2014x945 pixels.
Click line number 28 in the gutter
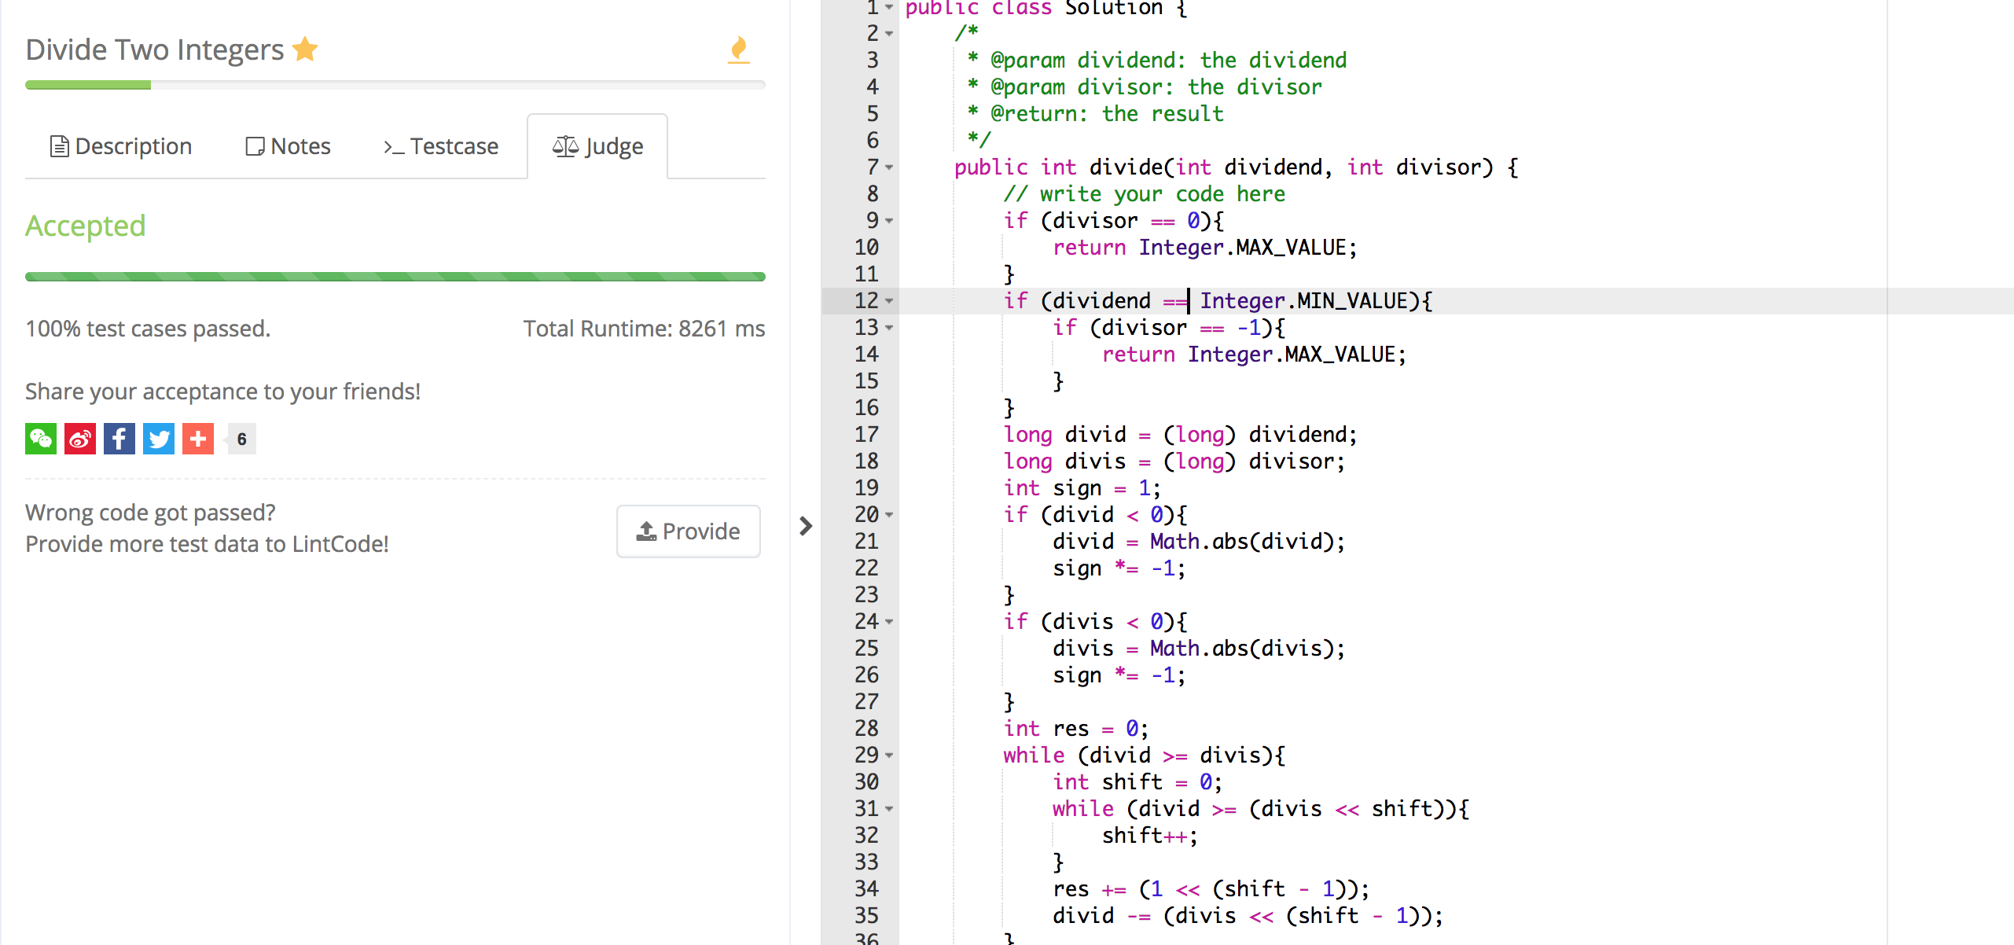point(866,729)
